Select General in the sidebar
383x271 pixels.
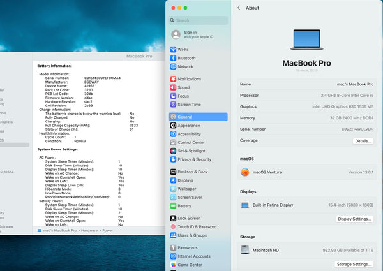point(198,117)
